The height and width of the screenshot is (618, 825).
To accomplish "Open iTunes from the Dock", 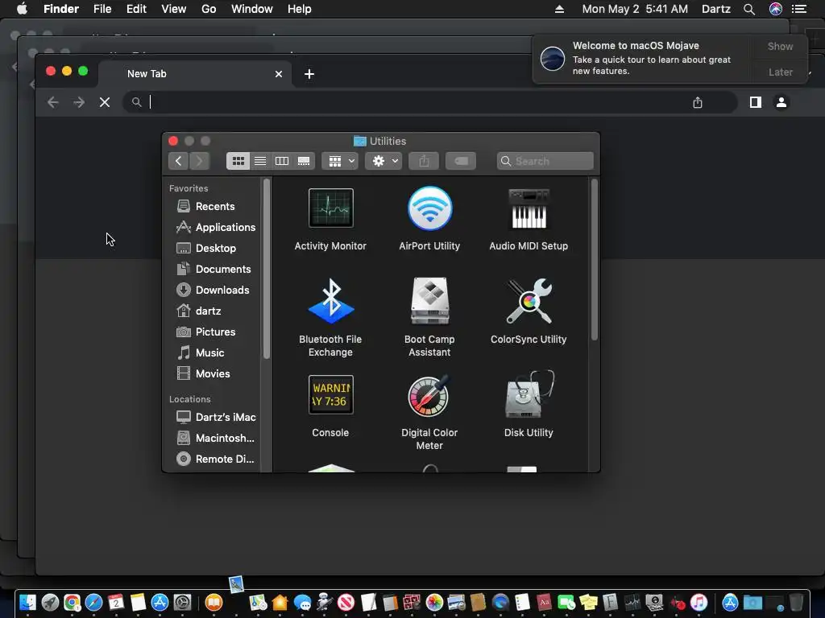I will [x=699, y=602].
